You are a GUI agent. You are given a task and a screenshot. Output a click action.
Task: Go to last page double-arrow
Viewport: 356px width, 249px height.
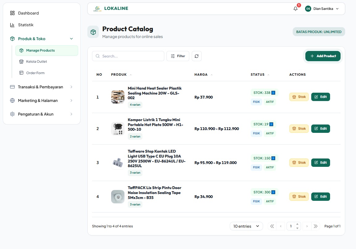tap(316, 226)
